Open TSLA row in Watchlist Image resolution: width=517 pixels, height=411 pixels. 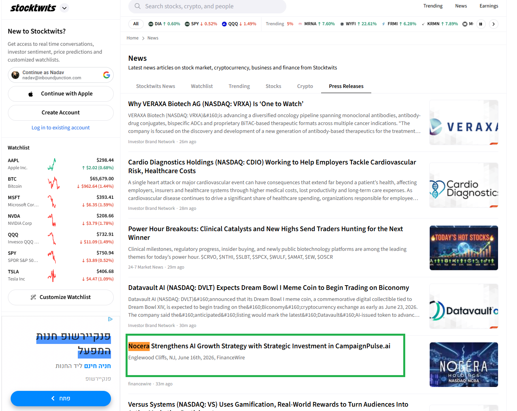(x=61, y=275)
